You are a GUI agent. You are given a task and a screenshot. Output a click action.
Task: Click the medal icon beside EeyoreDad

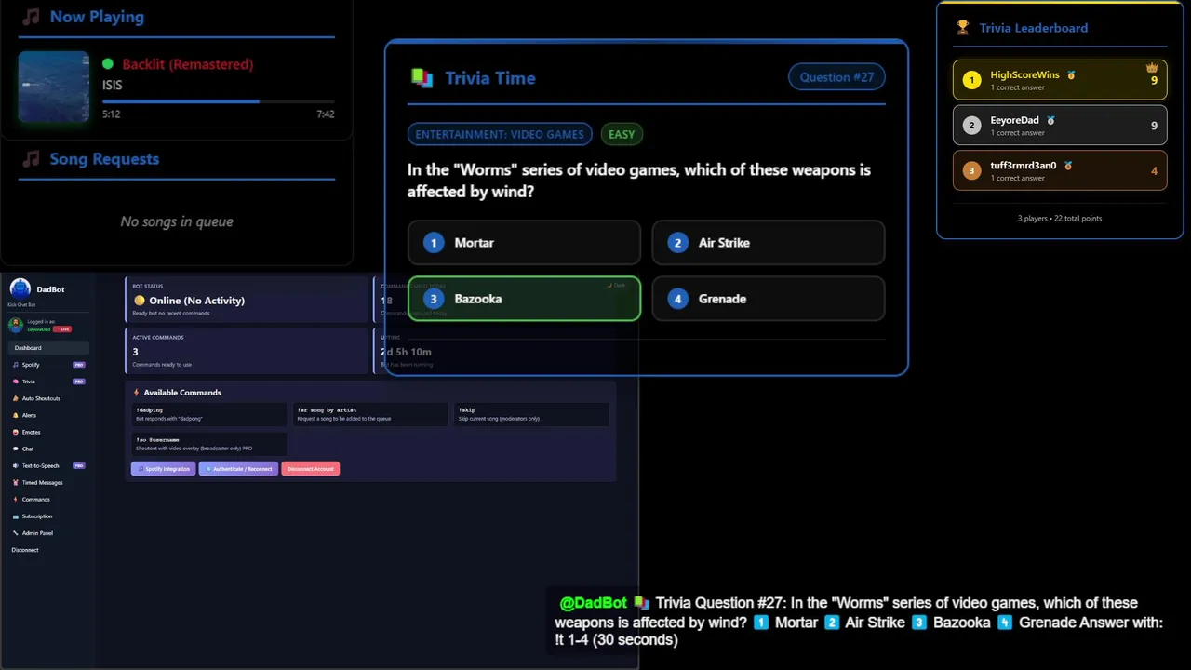1050,120
